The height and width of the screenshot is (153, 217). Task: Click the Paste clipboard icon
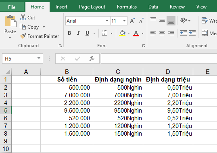[x=10, y=21]
